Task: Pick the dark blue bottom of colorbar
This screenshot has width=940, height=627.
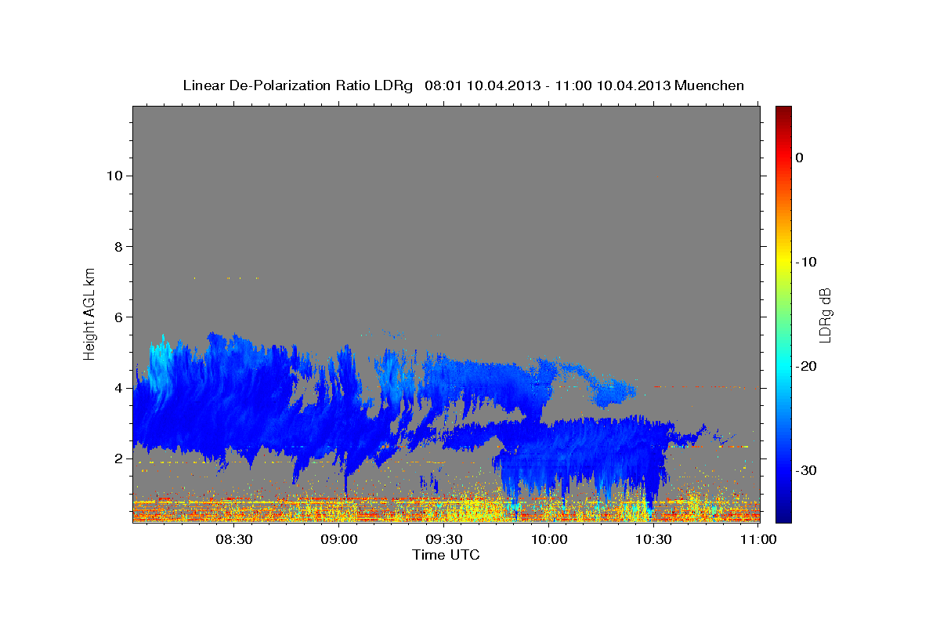Action: coord(783,516)
